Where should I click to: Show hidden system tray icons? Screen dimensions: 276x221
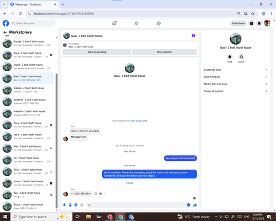pos(216,217)
